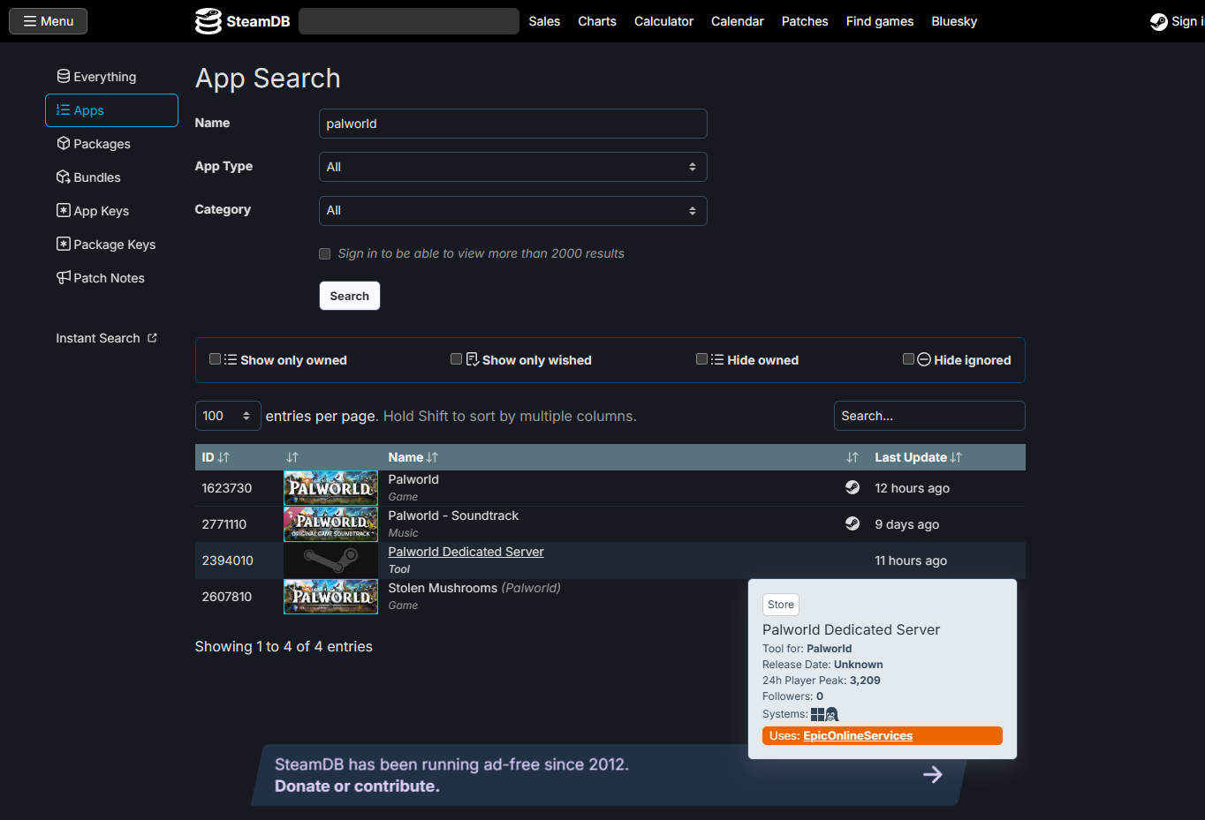The image size is (1205, 820).
Task: Click the table Search filter field
Action: (x=928, y=415)
